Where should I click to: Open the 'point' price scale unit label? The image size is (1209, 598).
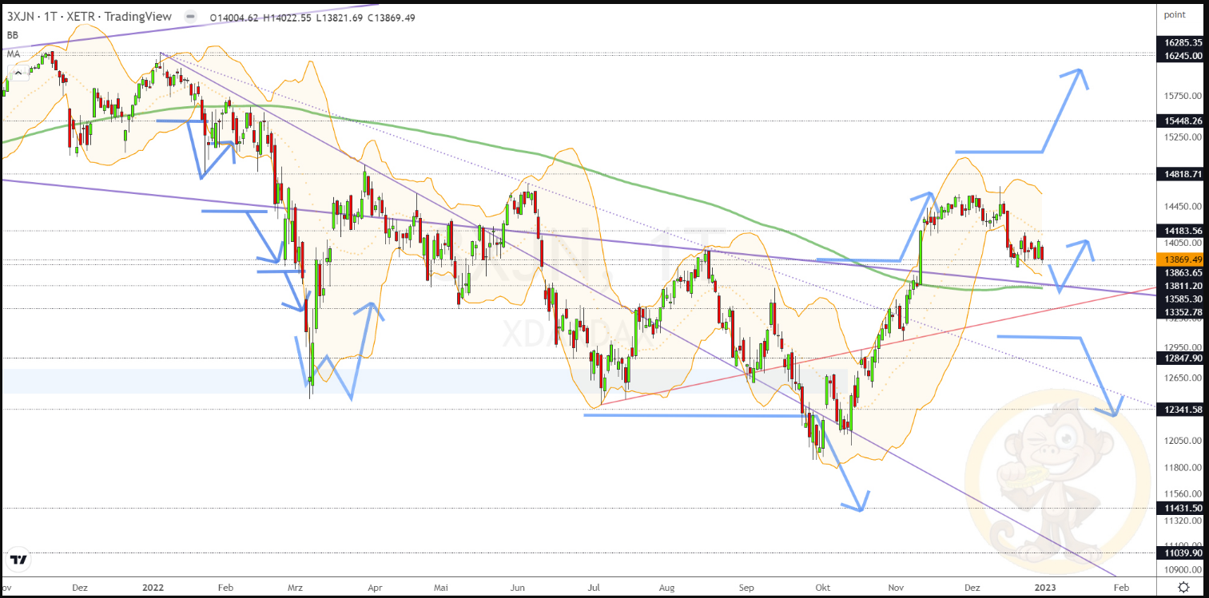[x=1175, y=14]
